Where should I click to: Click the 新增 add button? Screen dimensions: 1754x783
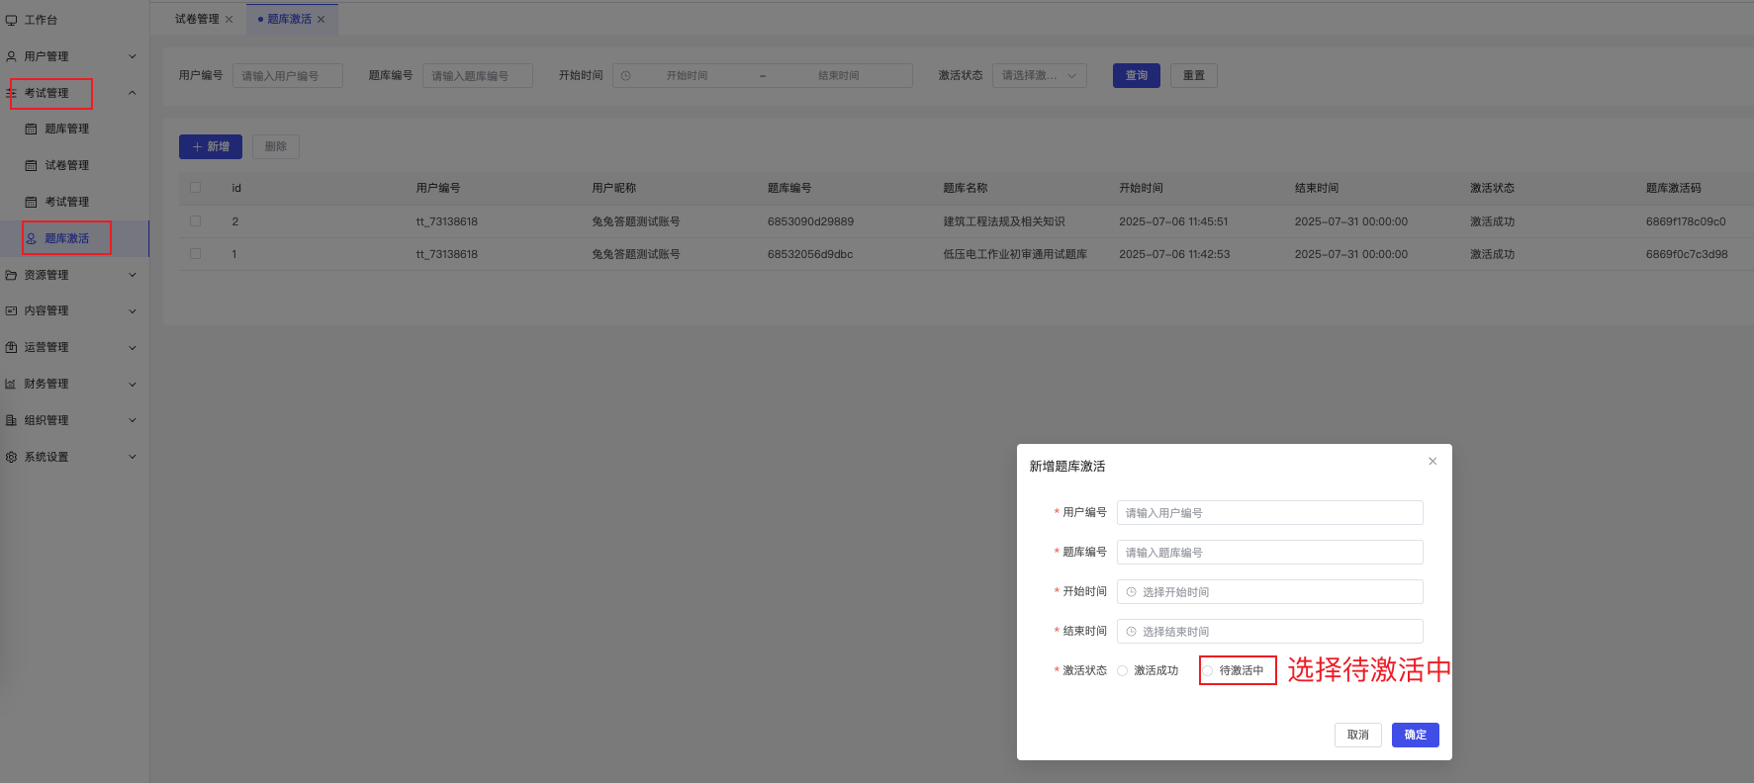click(211, 147)
